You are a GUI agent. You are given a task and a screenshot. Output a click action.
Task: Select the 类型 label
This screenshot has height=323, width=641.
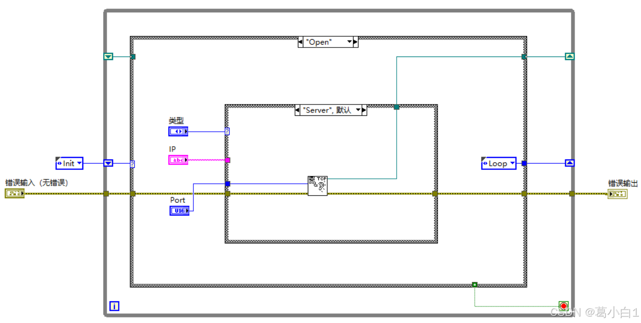(176, 121)
